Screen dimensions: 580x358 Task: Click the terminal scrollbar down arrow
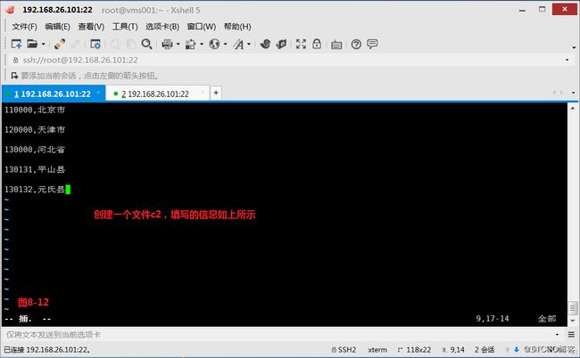tap(573, 321)
